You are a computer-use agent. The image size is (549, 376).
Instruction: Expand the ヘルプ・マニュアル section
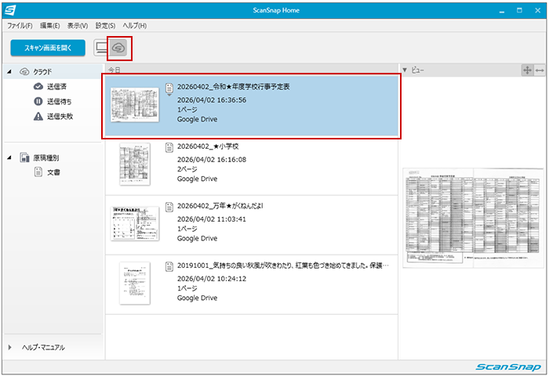[x=9, y=347]
